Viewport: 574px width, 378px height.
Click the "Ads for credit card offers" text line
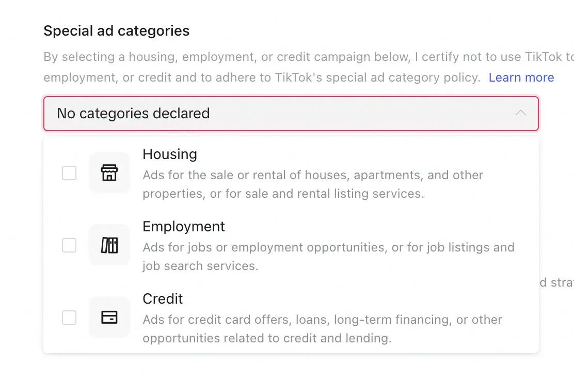(x=322, y=320)
